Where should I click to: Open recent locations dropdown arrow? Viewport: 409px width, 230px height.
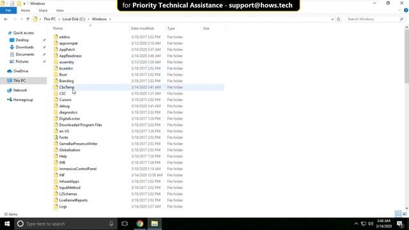click(21, 19)
